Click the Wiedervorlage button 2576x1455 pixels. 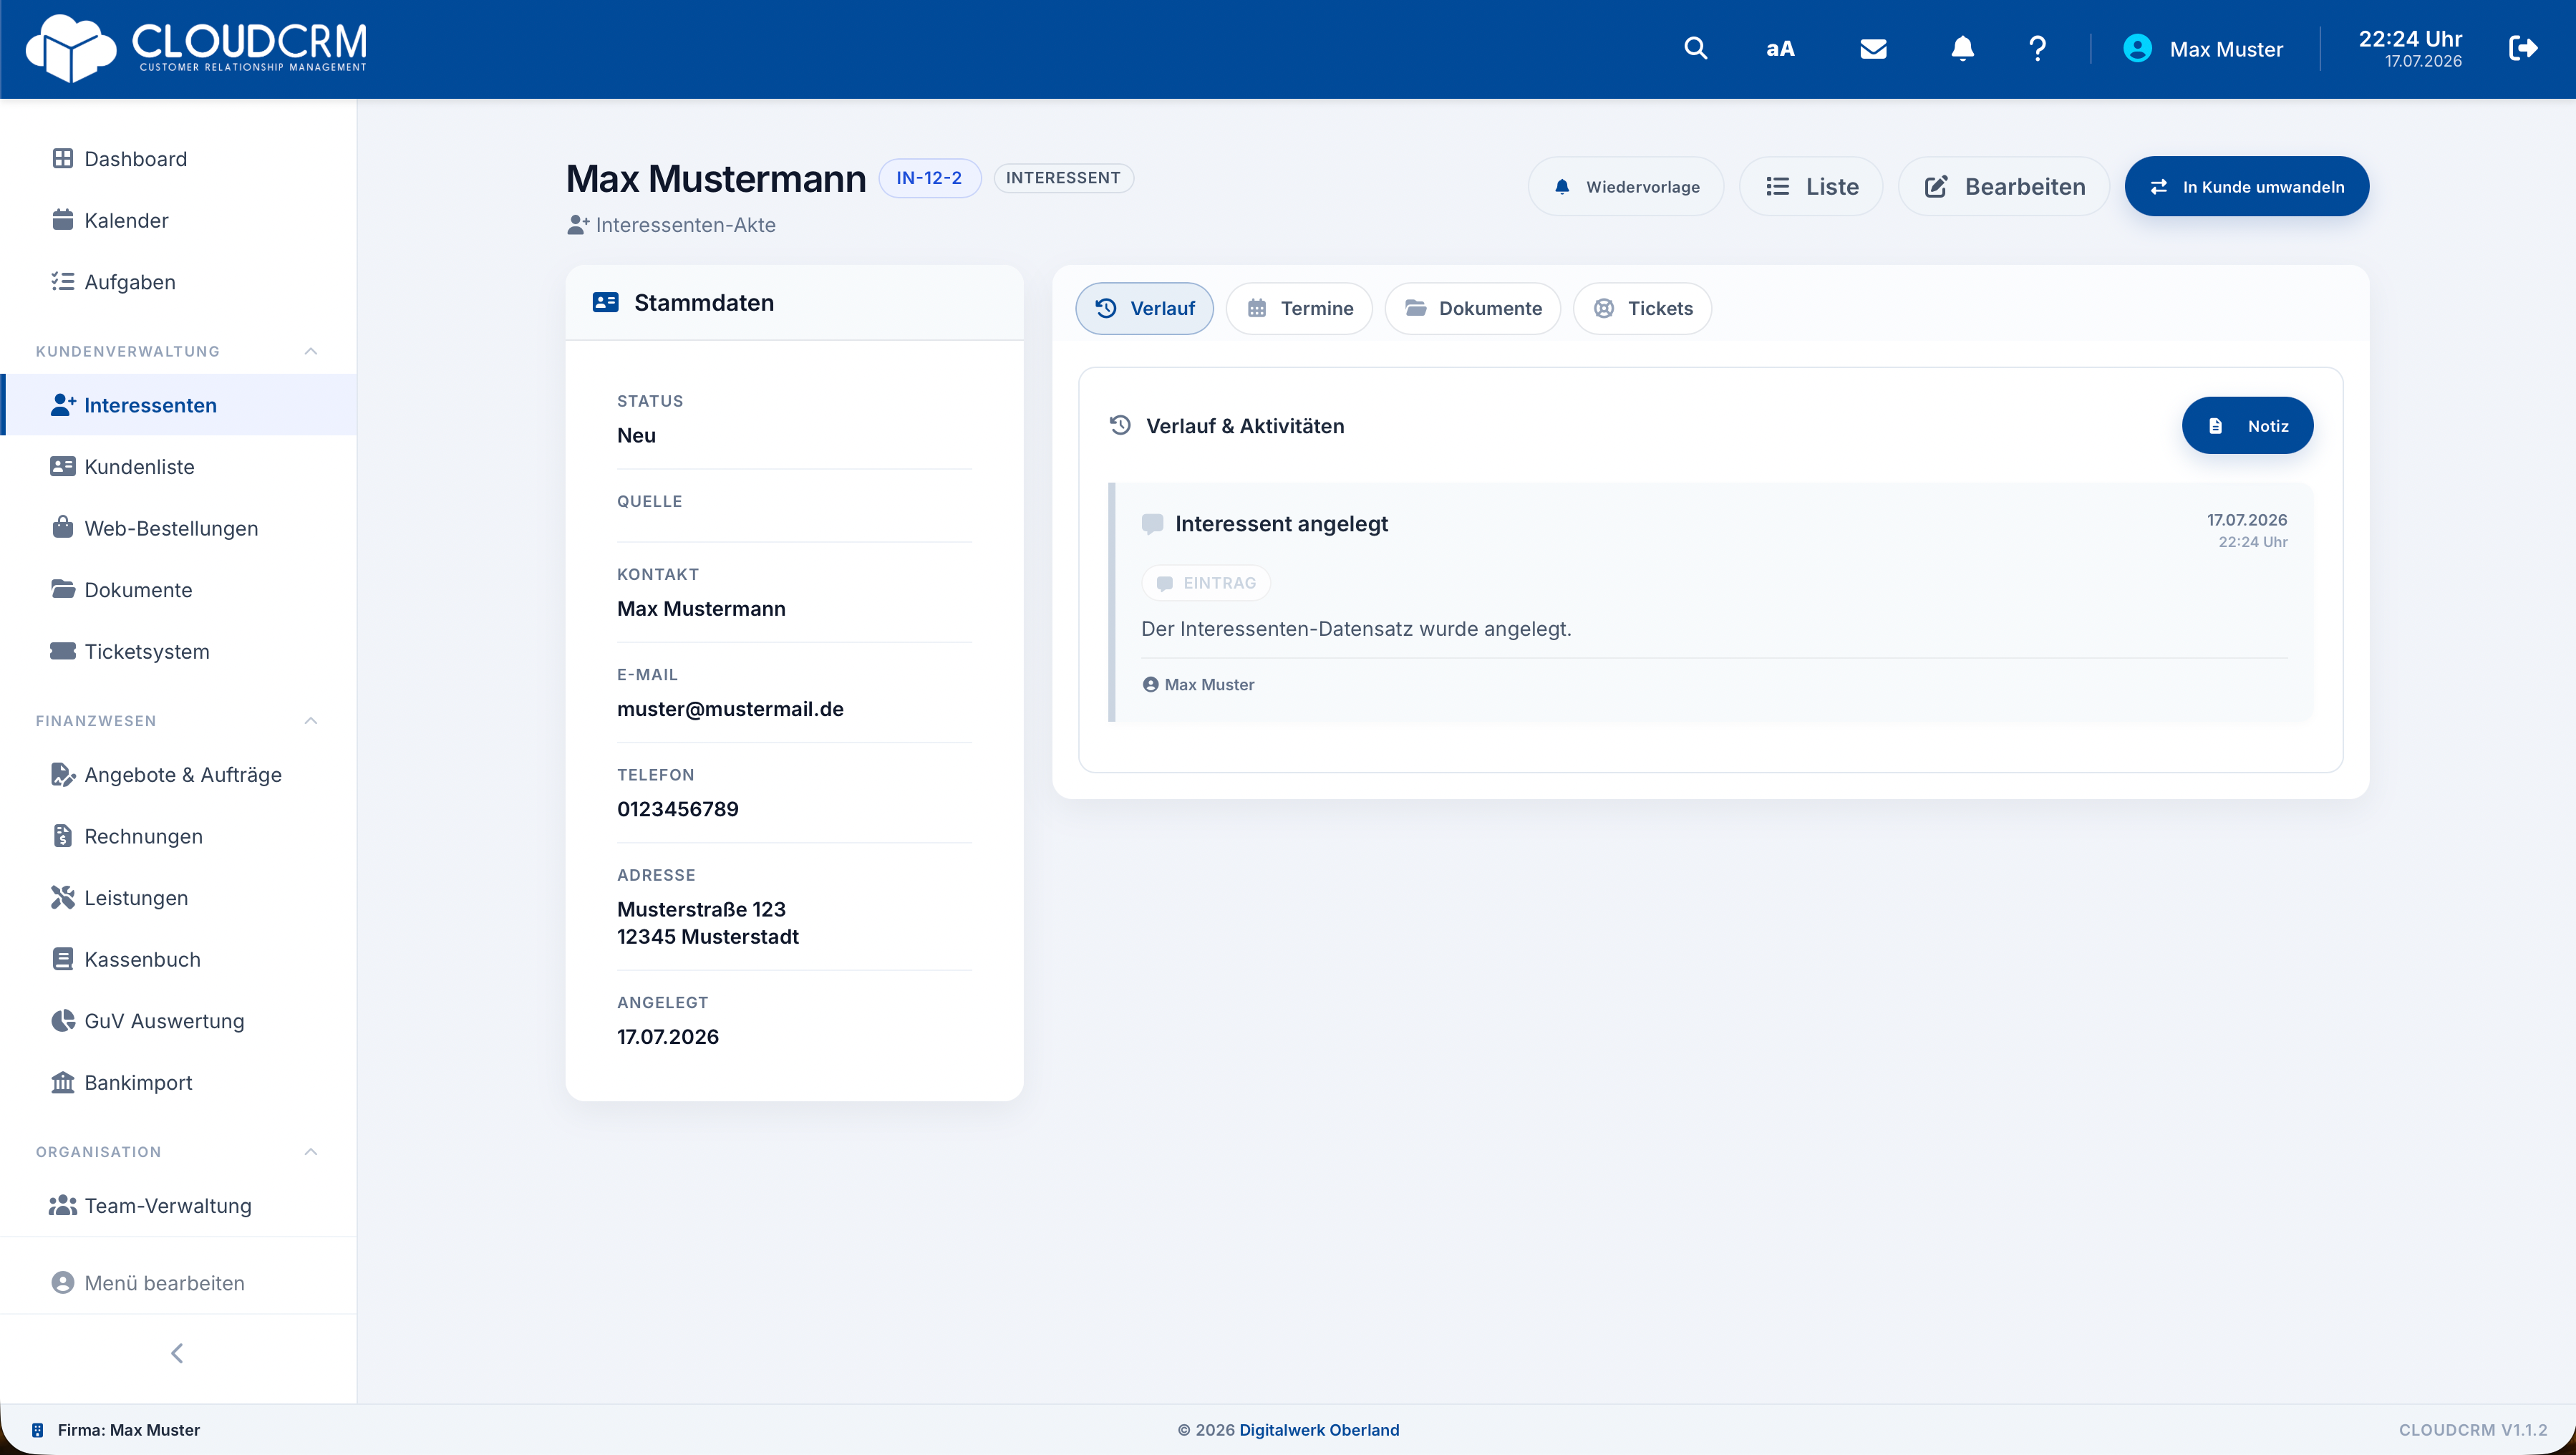pos(1626,186)
